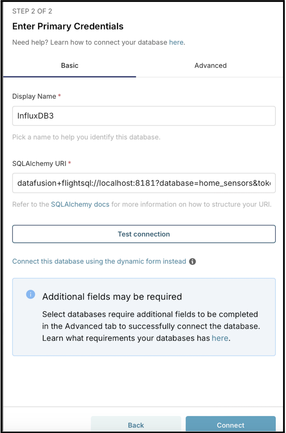
Task: Focus the Display Name field containing InfluxDB3
Action: point(144,116)
